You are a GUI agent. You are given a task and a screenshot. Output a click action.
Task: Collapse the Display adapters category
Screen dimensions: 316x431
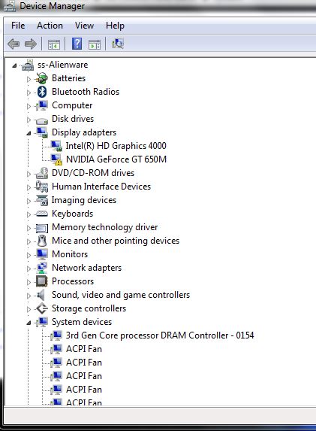29,133
